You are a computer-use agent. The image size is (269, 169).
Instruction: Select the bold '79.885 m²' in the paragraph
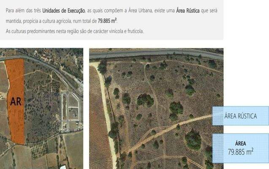tap(107, 21)
